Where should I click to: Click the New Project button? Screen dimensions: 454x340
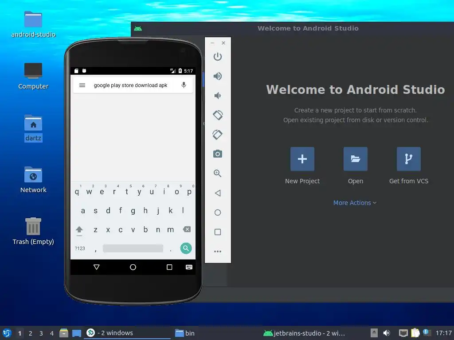click(x=302, y=159)
